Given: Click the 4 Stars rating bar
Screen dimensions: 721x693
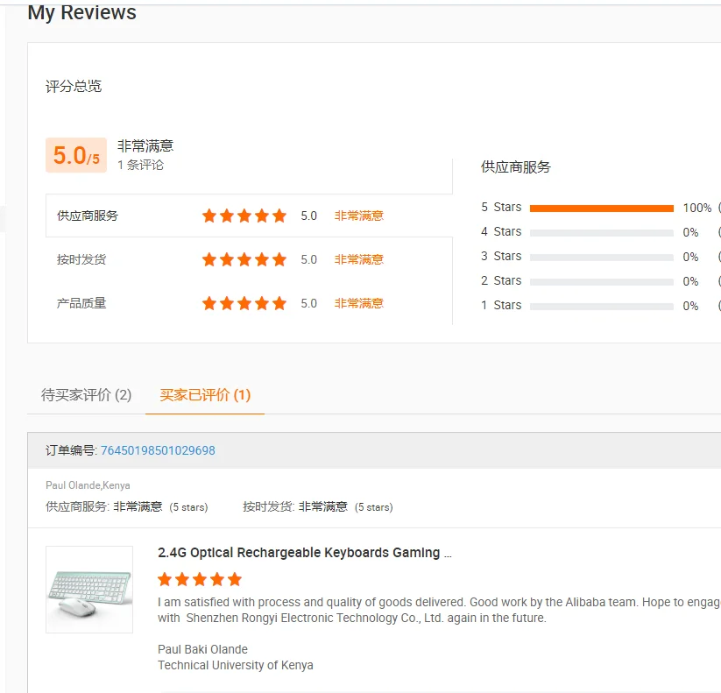Looking at the screenshot, I should (601, 232).
